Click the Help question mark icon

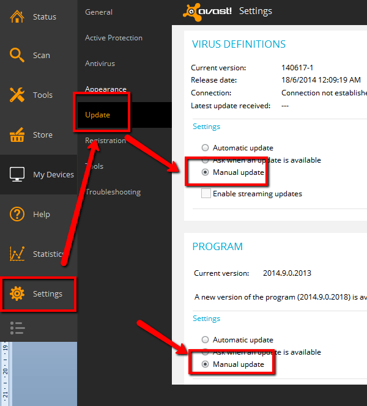(x=17, y=214)
